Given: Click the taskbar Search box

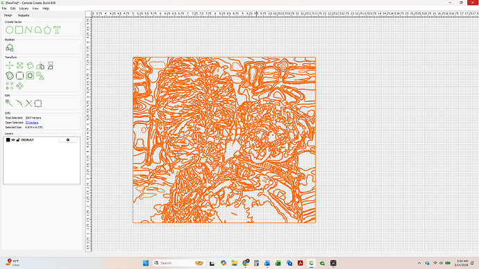Looking at the screenshot, I should coord(178,263).
